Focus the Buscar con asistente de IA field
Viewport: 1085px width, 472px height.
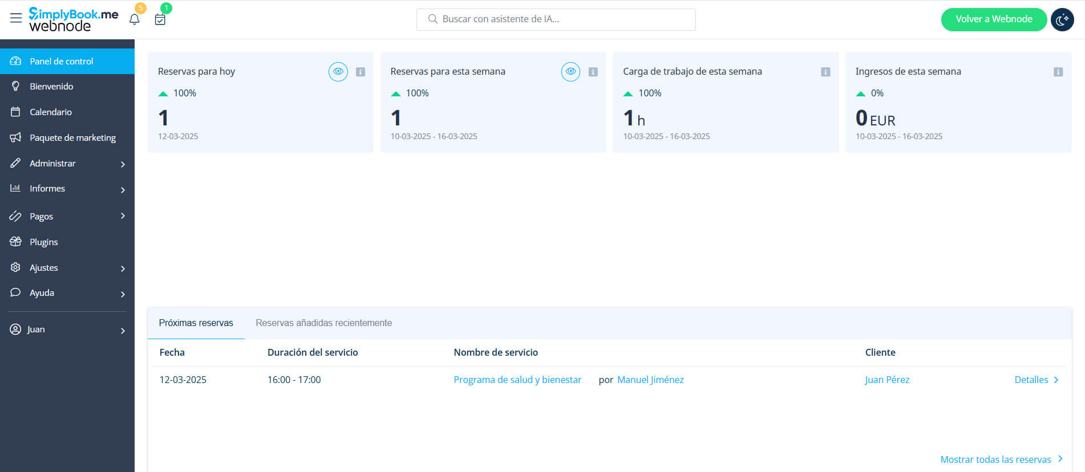556,19
